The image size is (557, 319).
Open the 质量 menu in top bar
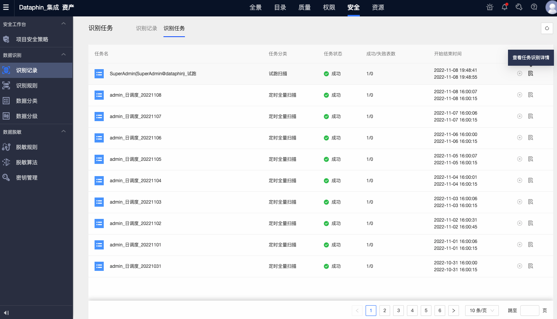point(304,7)
